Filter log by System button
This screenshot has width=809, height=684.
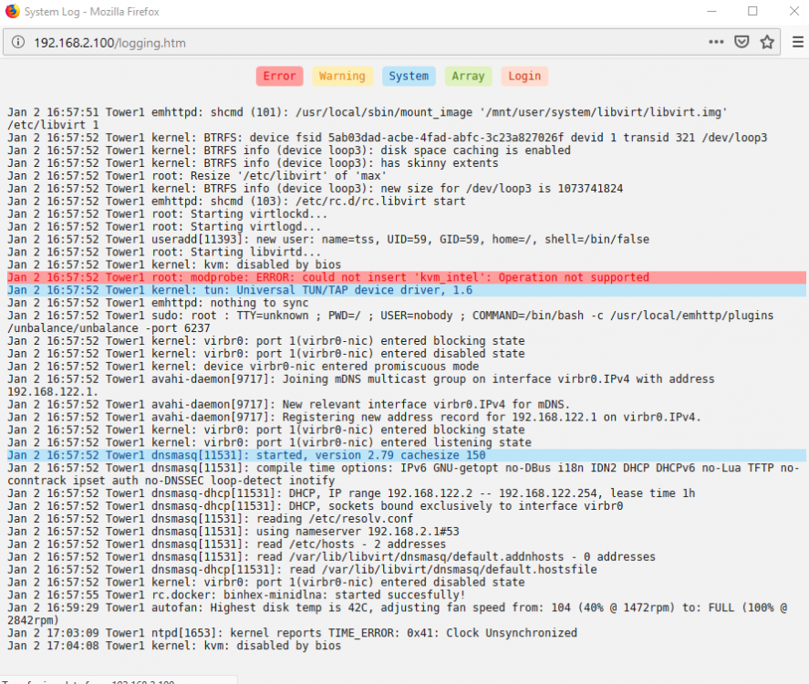pyautogui.click(x=409, y=76)
